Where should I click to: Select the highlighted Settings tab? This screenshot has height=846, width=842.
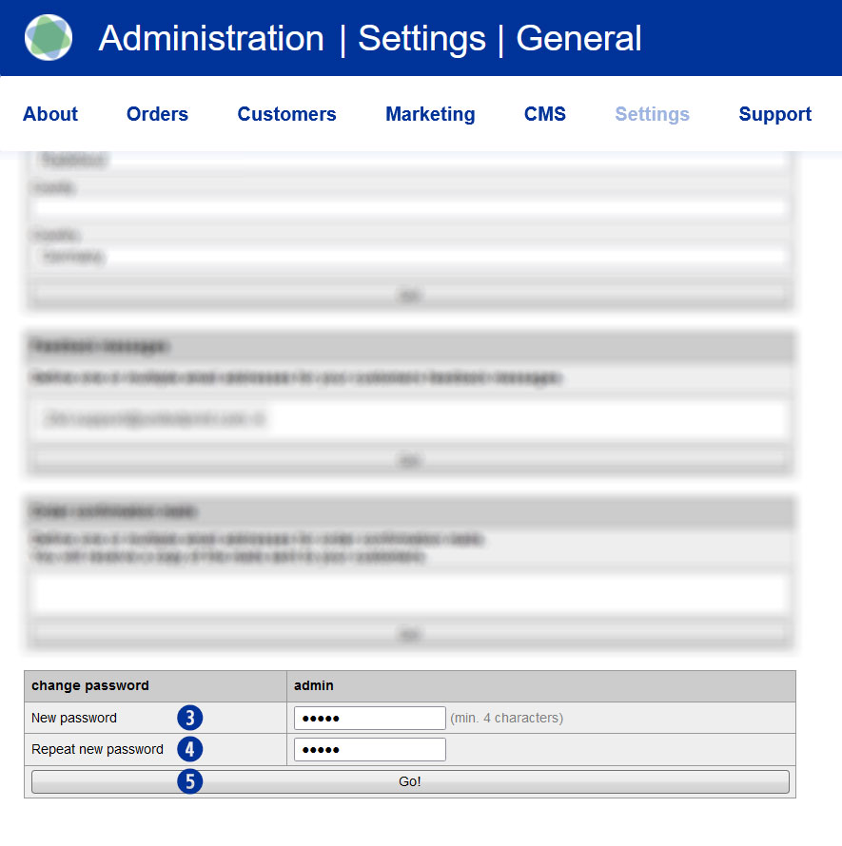point(652,114)
